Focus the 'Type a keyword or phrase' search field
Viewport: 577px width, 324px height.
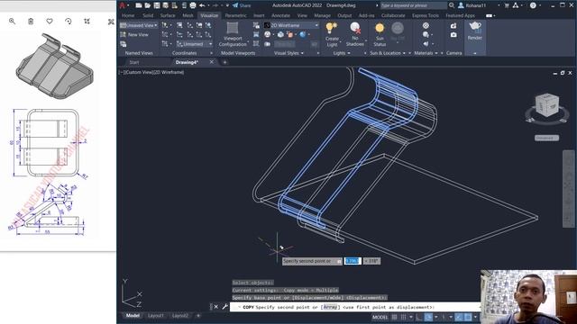point(413,5)
